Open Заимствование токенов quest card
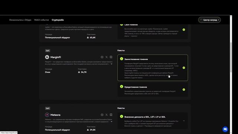The height and width of the screenshot is (134, 238). click(153, 68)
